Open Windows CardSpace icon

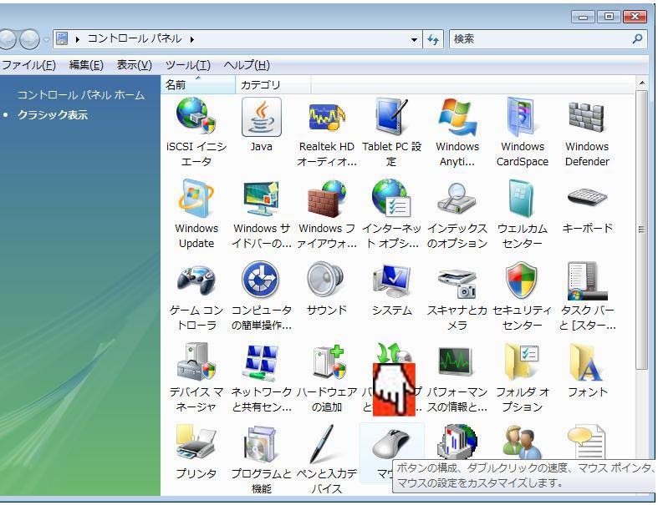click(522, 119)
